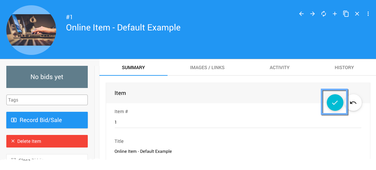This screenshot has width=376, height=170.
Task: Switch to the Summary tab
Action: [x=133, y=67]
